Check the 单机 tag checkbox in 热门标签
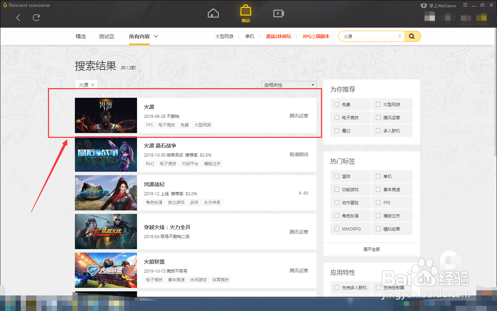The height and width of the screenshot is (311, 497). pos(378,176)
